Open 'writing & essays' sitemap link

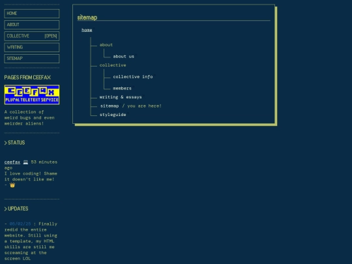(x=121, y=97)
